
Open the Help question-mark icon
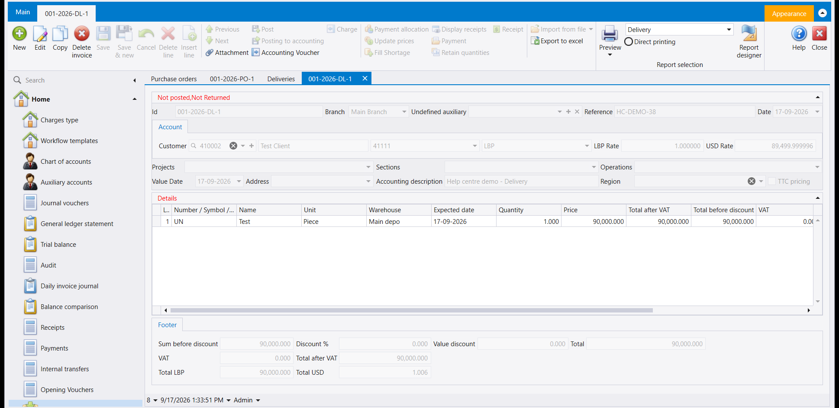coord(799,34)
